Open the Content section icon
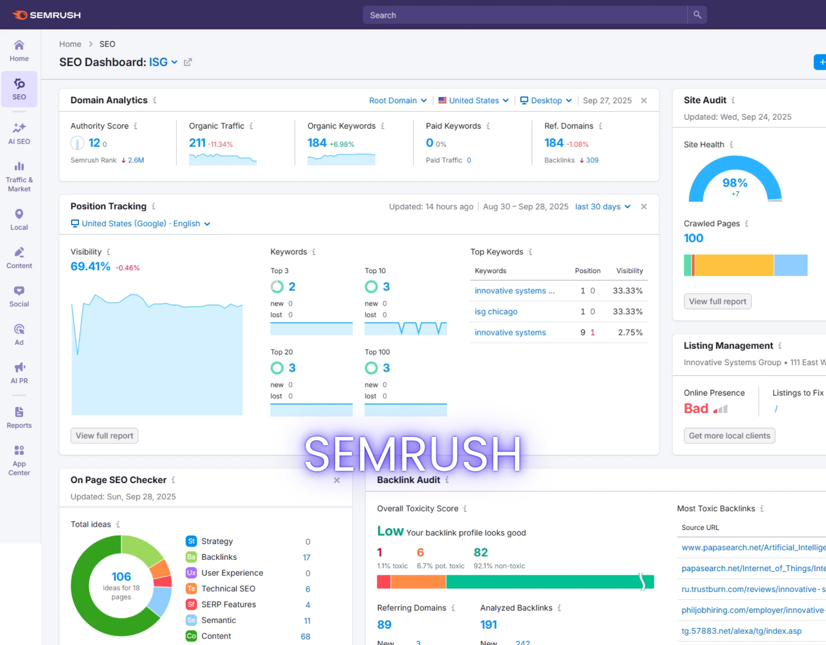Viewport: 826px width, 645px height. pyautogui.click(x=19, y=257)
